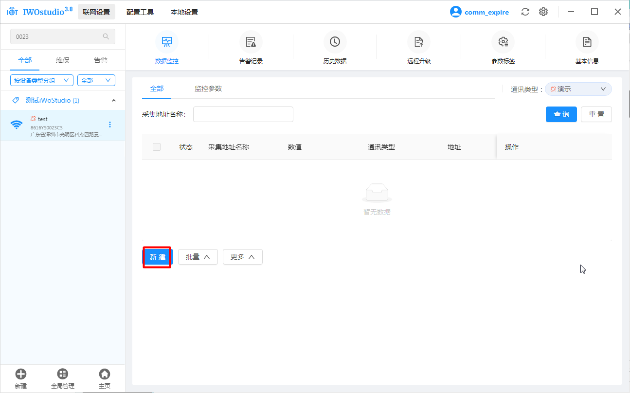Open the 通讯类型 演示 dropdown
Image resolution: width=630 pixels, height=393 pixels.
click(x=578, y=89)
